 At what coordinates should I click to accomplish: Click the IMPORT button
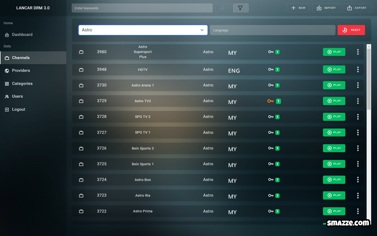pos(326,8)
